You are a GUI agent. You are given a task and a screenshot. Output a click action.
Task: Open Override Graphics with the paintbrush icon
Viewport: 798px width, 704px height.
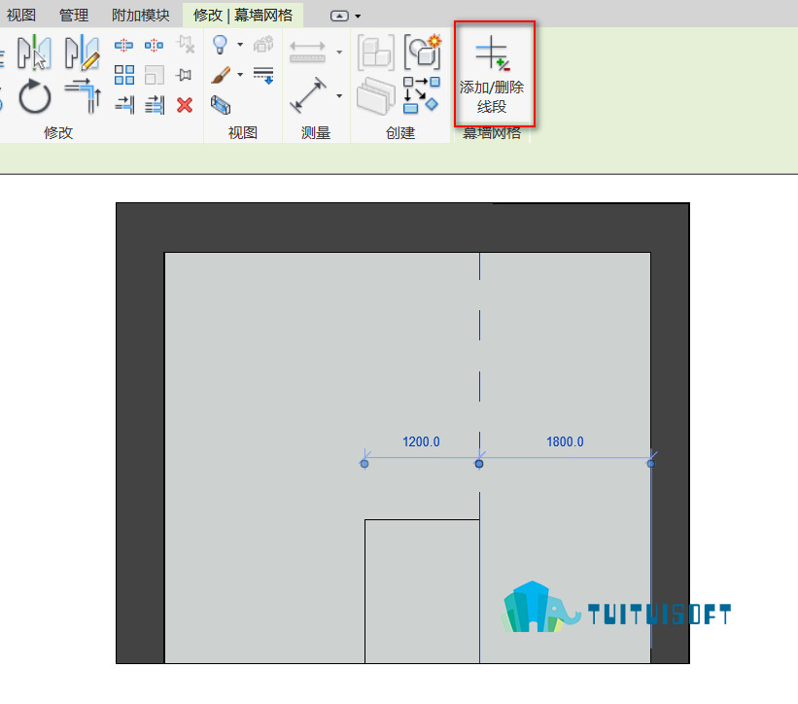click(x=221, y=75)
